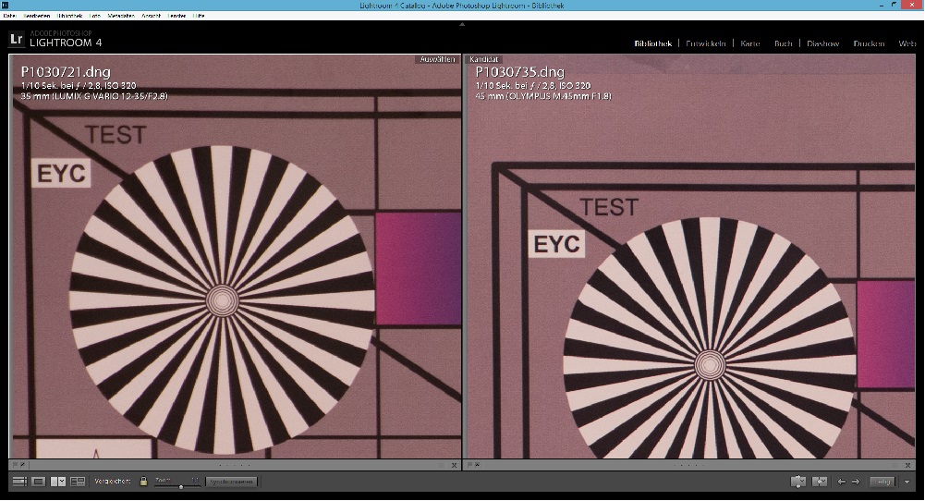Select the Compare view XY icon
The image size is (925, 501).
click(x=58, y=482)
